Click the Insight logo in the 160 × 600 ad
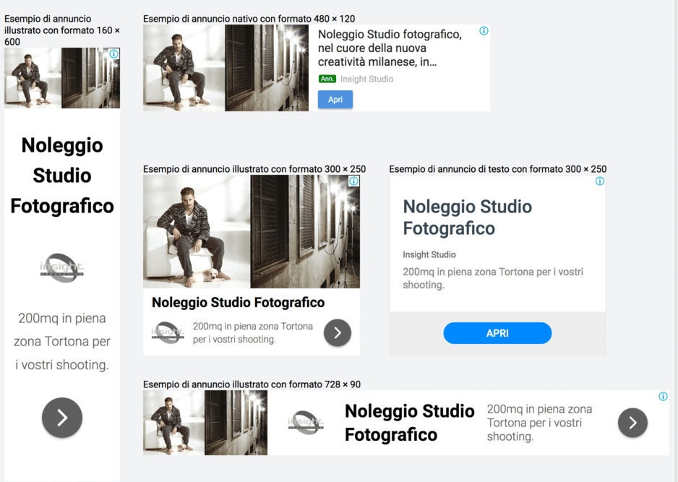Screen dimensions: 678x482 [62, 268]
